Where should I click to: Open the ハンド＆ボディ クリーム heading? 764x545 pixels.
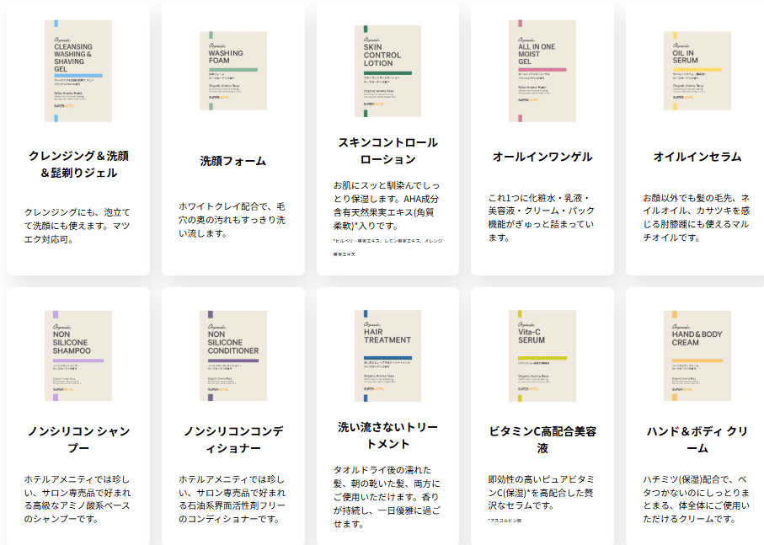coord(697,440)
